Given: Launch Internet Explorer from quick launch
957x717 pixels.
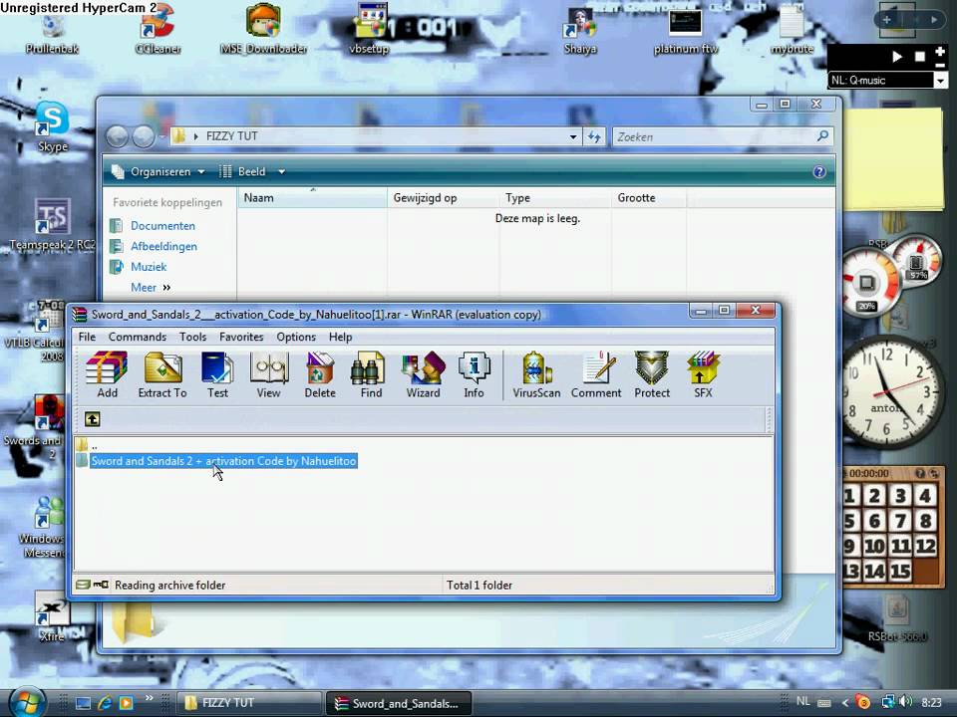Looking at the screenshot, I should coord(105,702).
